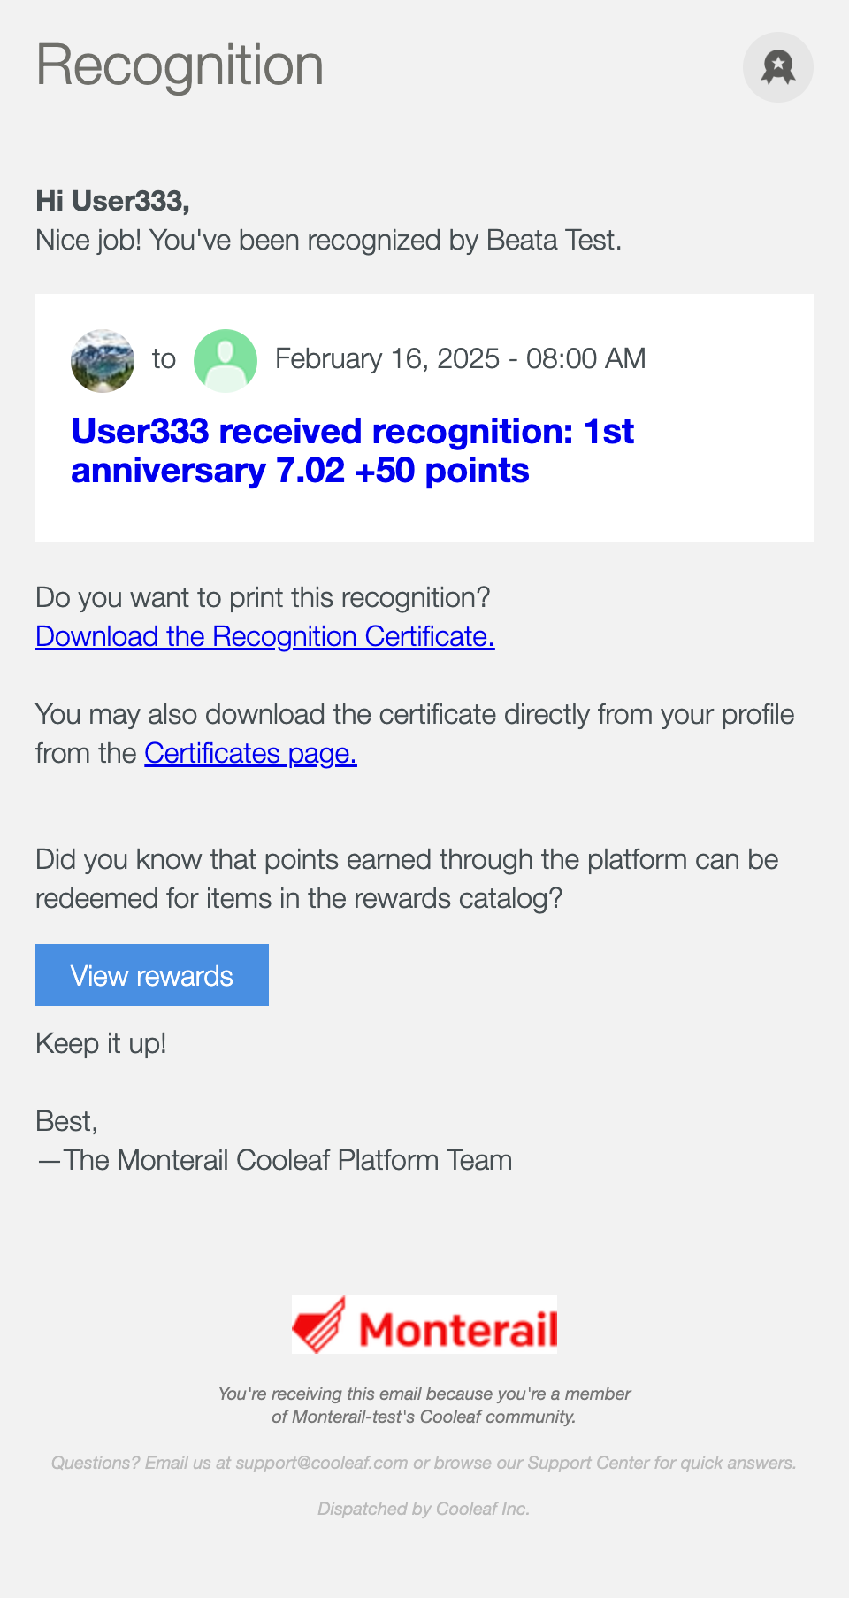Click the 'to' label between avatars
This screenshot has width=849, height=1598.
click(x=164, y=358)
